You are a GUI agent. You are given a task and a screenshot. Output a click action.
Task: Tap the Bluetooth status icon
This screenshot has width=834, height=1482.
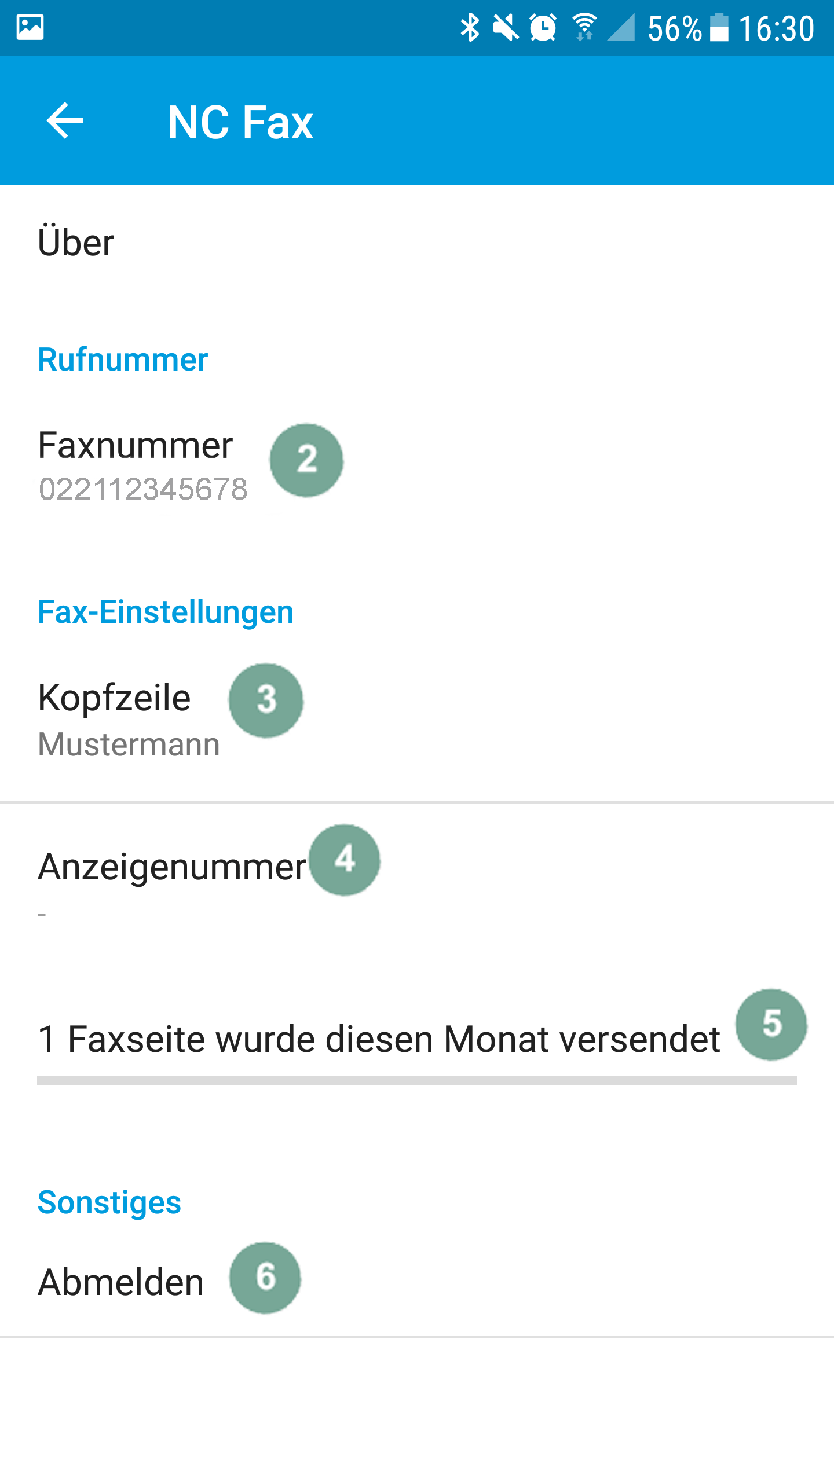click(x=470, y=27)
